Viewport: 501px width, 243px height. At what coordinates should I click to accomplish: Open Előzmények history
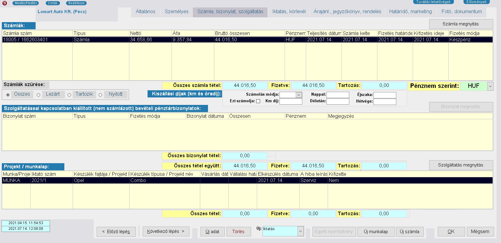476,2
